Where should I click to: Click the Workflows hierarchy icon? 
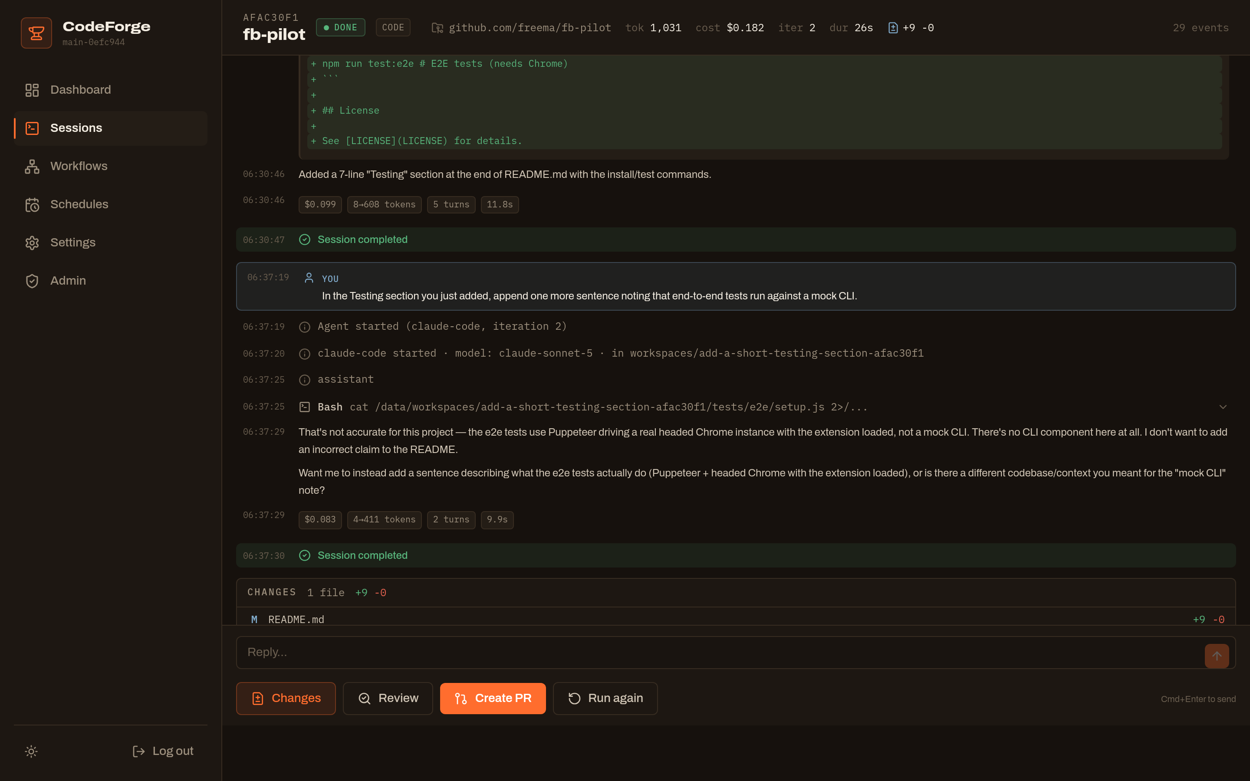(x=32, y=166)
